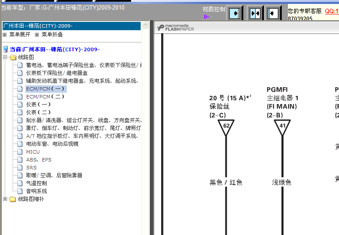Click page icon next to ECM/PCM（一）
Viewport: 339px width, 235px height.
[20, 89]
